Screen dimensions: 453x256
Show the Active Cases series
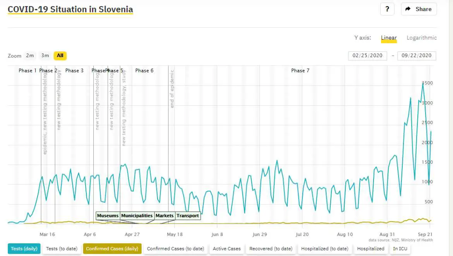tap(226, 249)
